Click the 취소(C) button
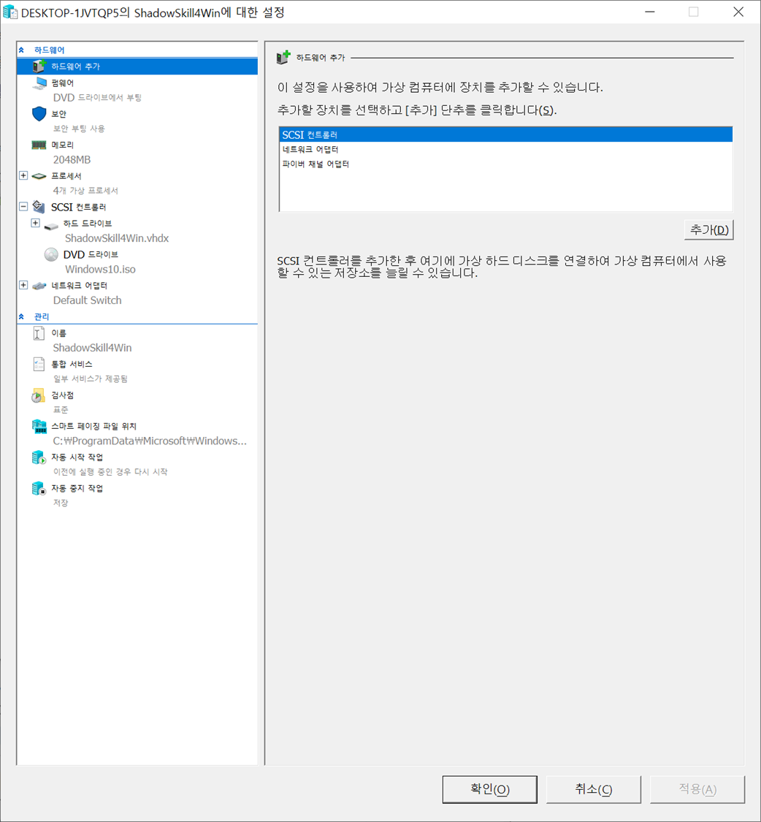Screen dimensions: 761x822 pyautogui.click(x=593, y=789)
